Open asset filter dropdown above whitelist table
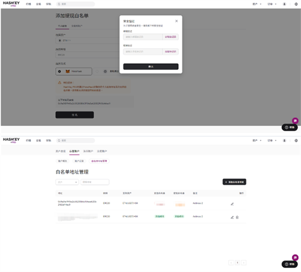 click(67, 182)
